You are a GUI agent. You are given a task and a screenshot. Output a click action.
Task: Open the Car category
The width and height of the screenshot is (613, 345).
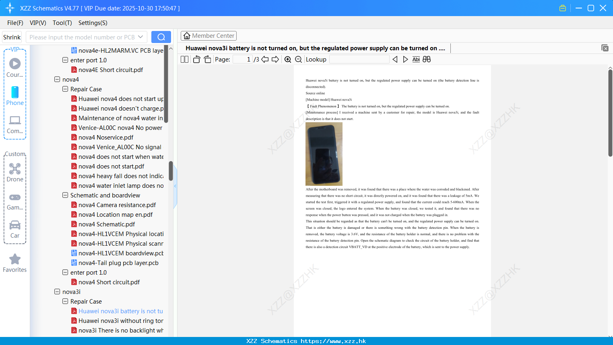tap(15, 229)
